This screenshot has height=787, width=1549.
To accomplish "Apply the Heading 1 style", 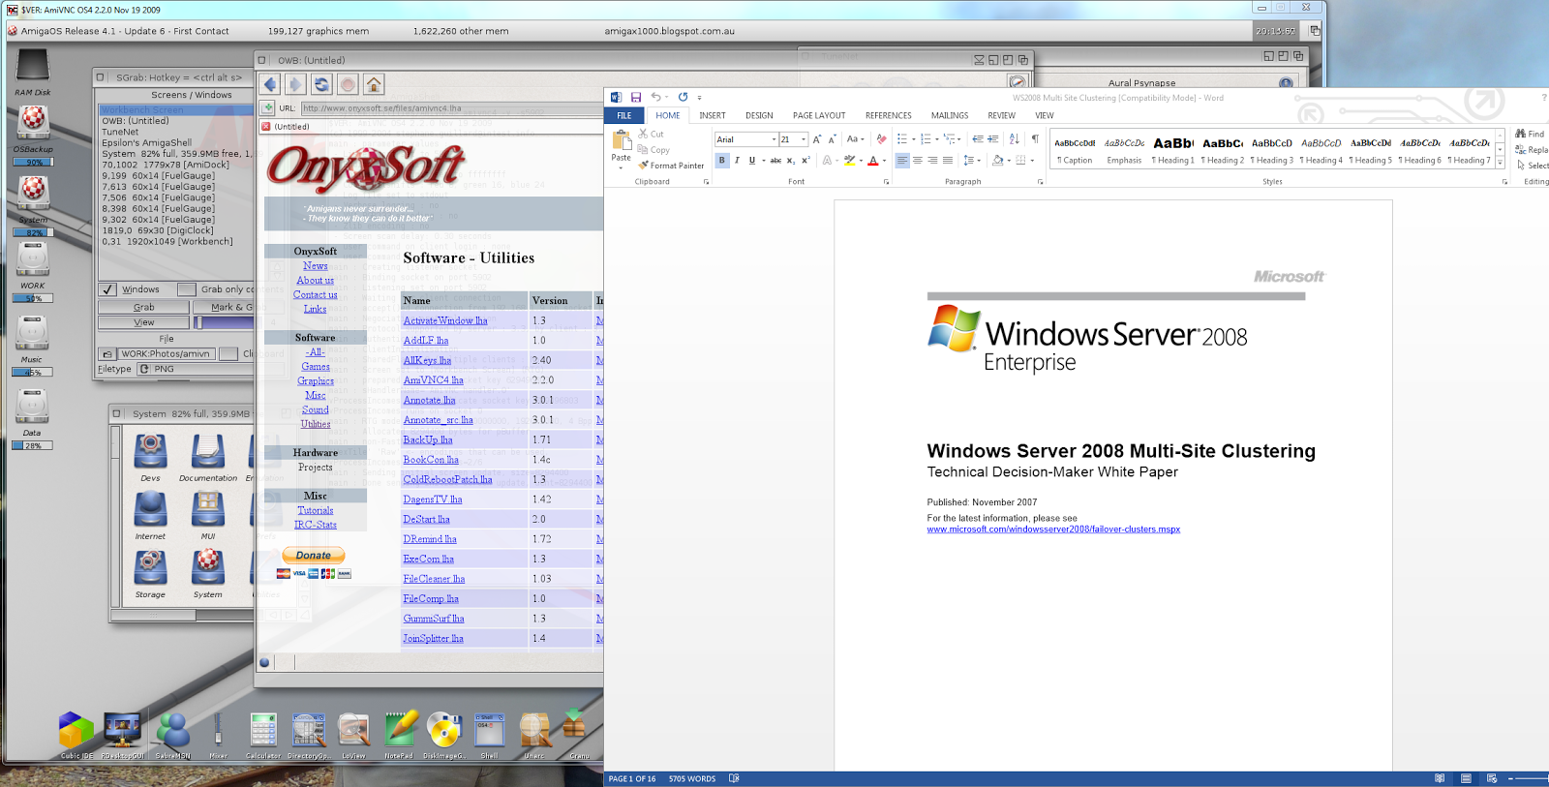I will (1173, 150).
